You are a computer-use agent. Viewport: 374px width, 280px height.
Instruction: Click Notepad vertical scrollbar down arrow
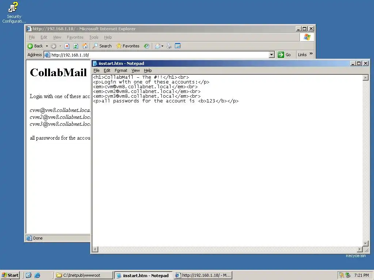[x=365, y=243]
